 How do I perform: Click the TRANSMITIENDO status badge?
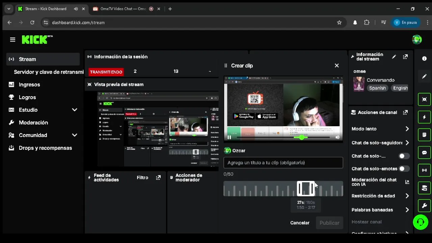106,72
